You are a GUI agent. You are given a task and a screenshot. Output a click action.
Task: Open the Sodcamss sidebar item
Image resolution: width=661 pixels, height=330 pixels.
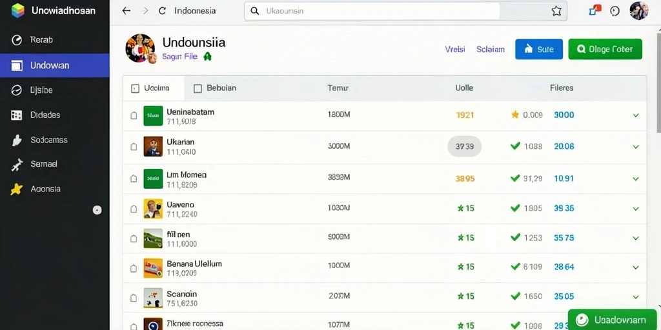click(x=55, y=140)
